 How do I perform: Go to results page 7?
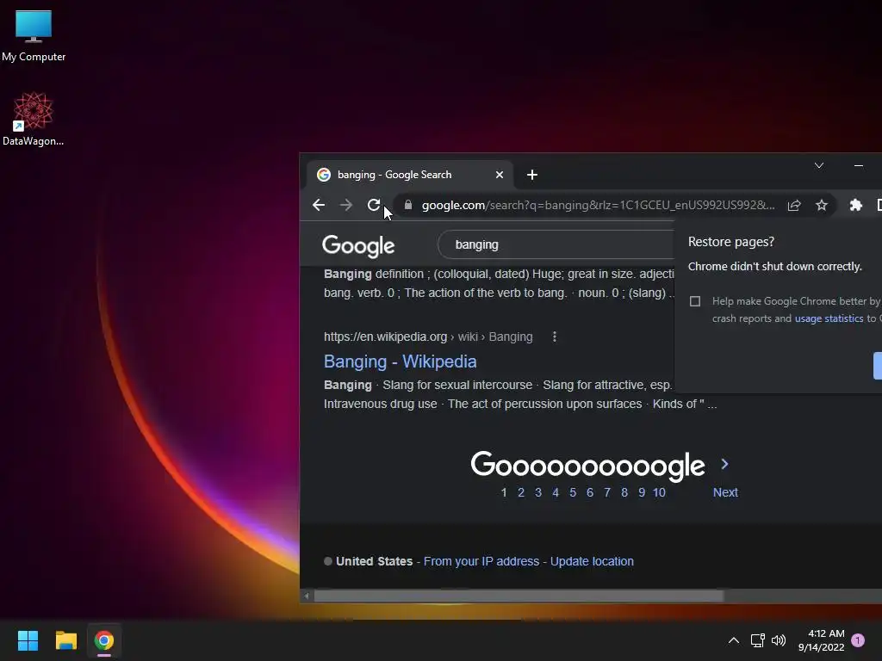pyautogui.click(x=607, y=492)
